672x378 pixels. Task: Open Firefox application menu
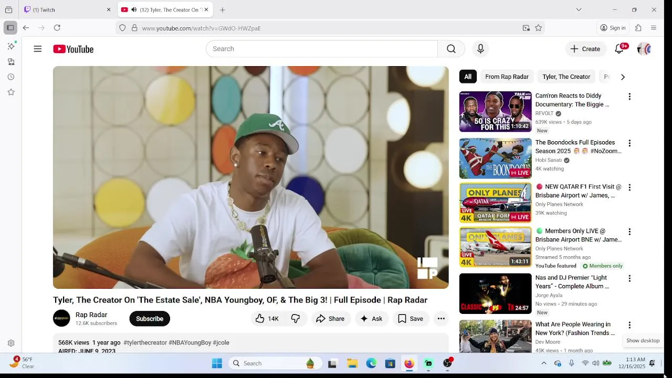(654, 28)
